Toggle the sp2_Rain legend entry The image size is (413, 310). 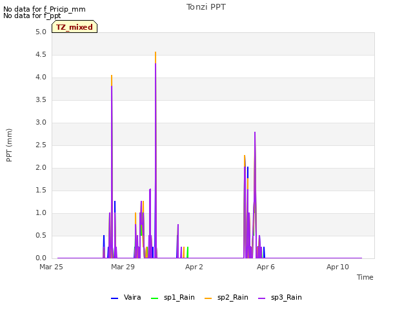point(227,297)
